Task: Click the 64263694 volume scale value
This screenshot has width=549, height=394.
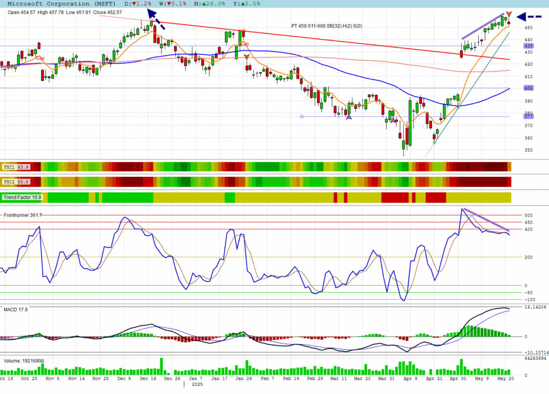Action: pos(535,358)
